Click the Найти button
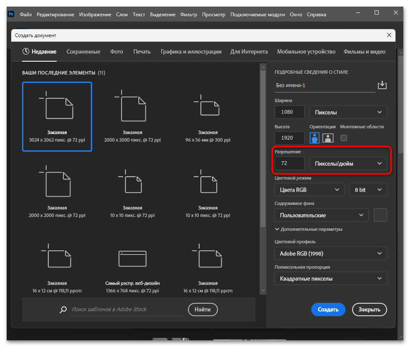The image size is (410, 347). pyautogui.click(x=202, y=310)
